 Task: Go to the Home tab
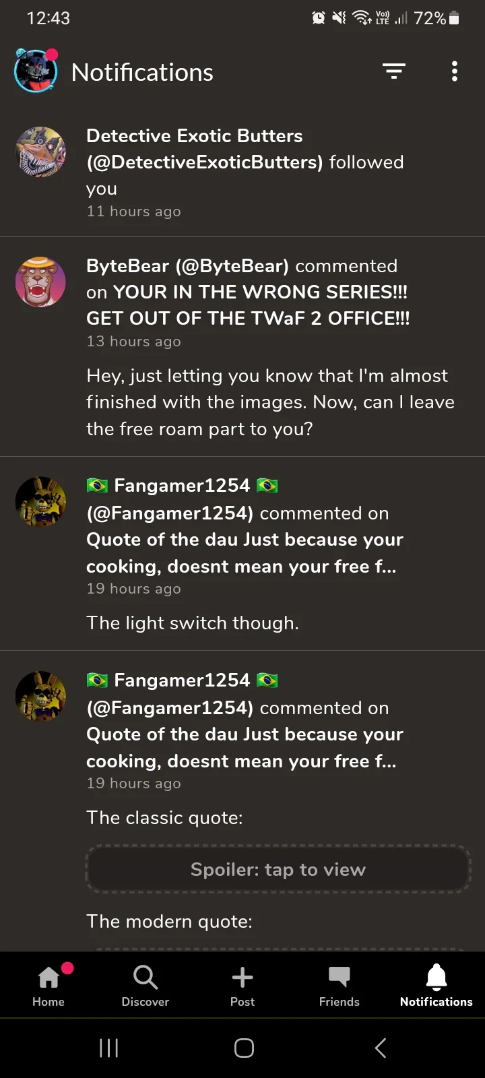(48, 985)
